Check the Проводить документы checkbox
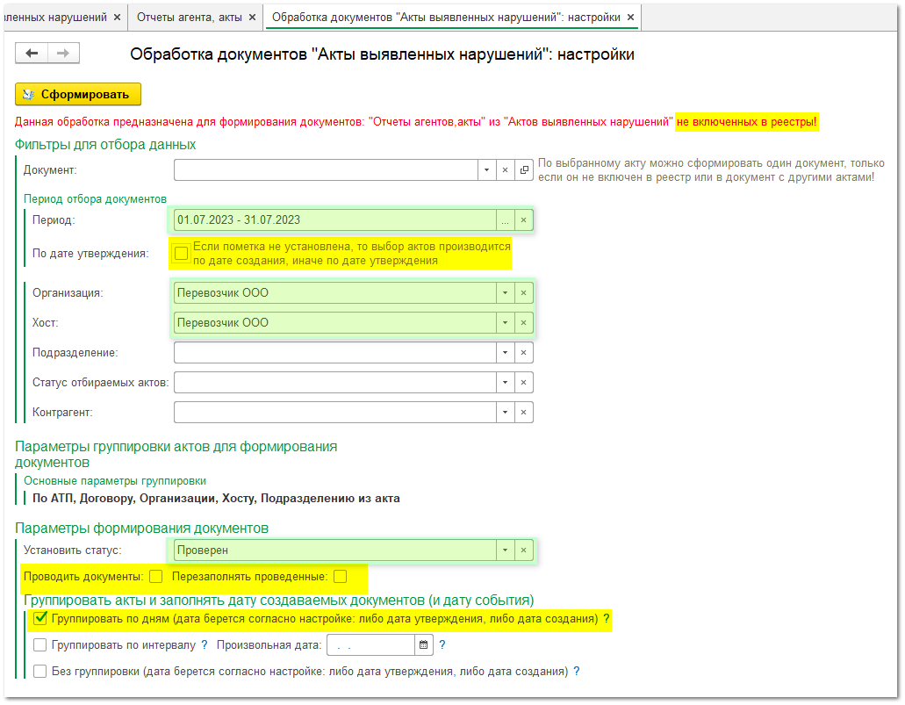The height and width of the screenshot is (705, 905). coord(156,579)
